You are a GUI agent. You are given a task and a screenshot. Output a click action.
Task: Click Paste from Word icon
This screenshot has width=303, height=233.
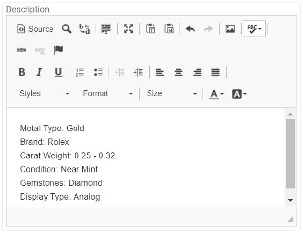(169, 29)
